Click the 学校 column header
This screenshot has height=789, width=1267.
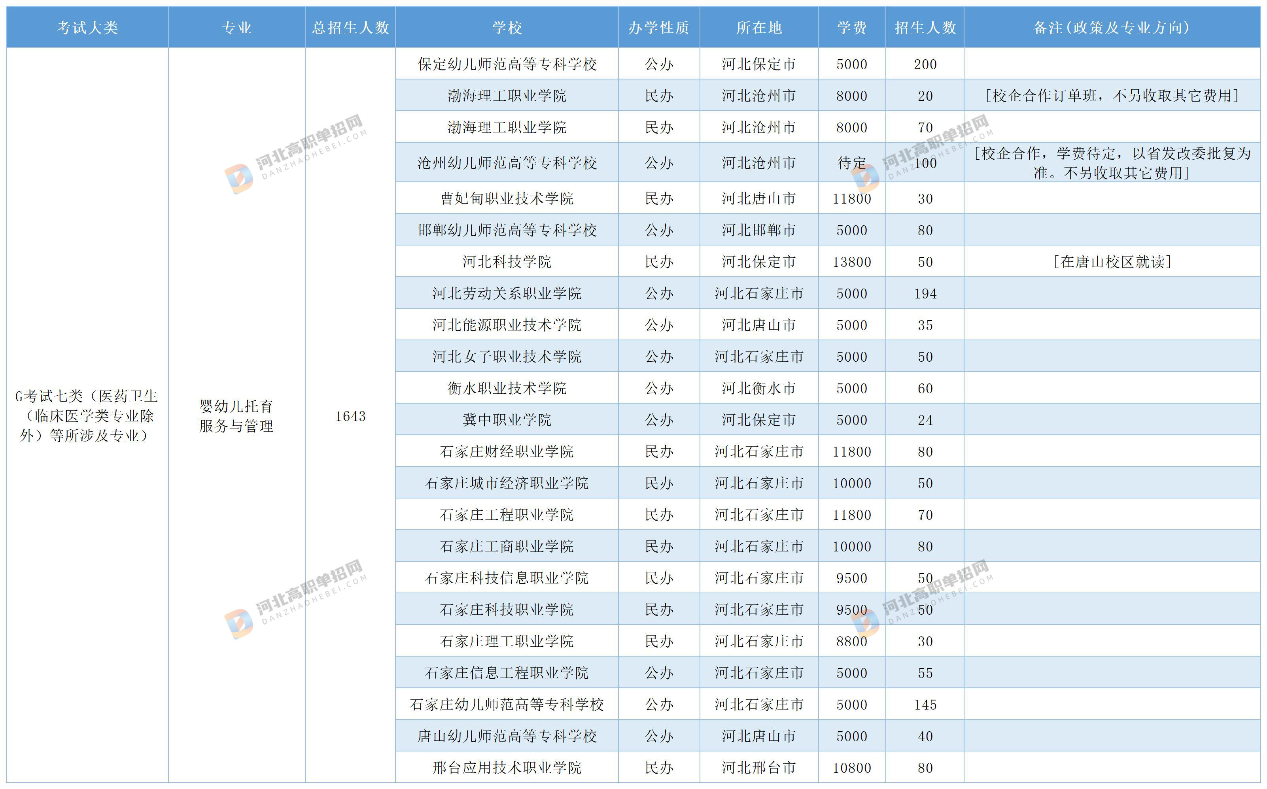tap(507, 27)
